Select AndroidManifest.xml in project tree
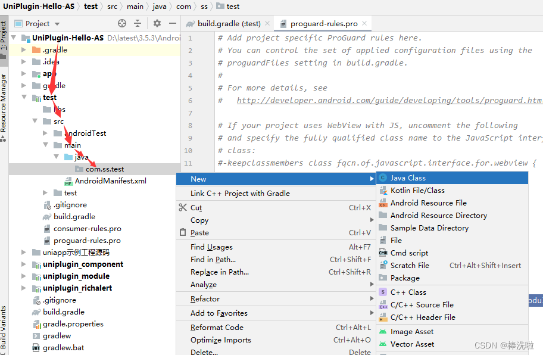Viewport: 543px width, 355px height. click(110, 181)
